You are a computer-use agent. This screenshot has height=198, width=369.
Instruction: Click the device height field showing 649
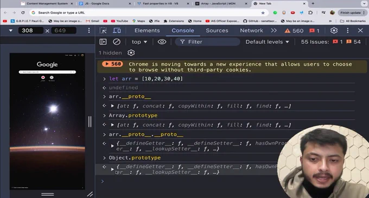coord(64,30)
